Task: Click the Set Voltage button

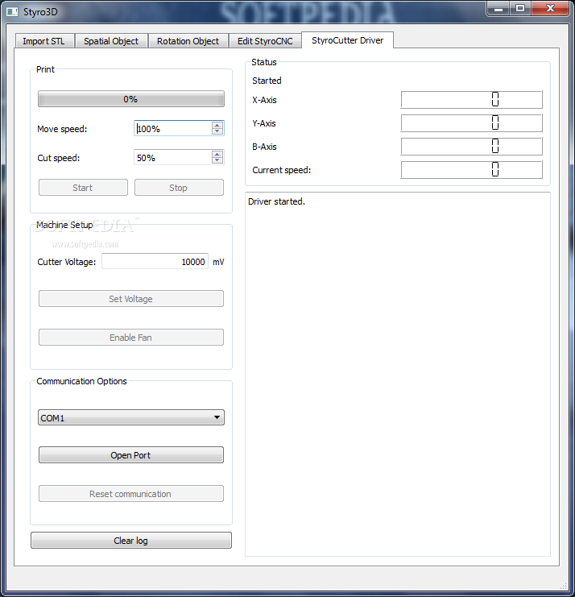Action: tap(131, 298)
